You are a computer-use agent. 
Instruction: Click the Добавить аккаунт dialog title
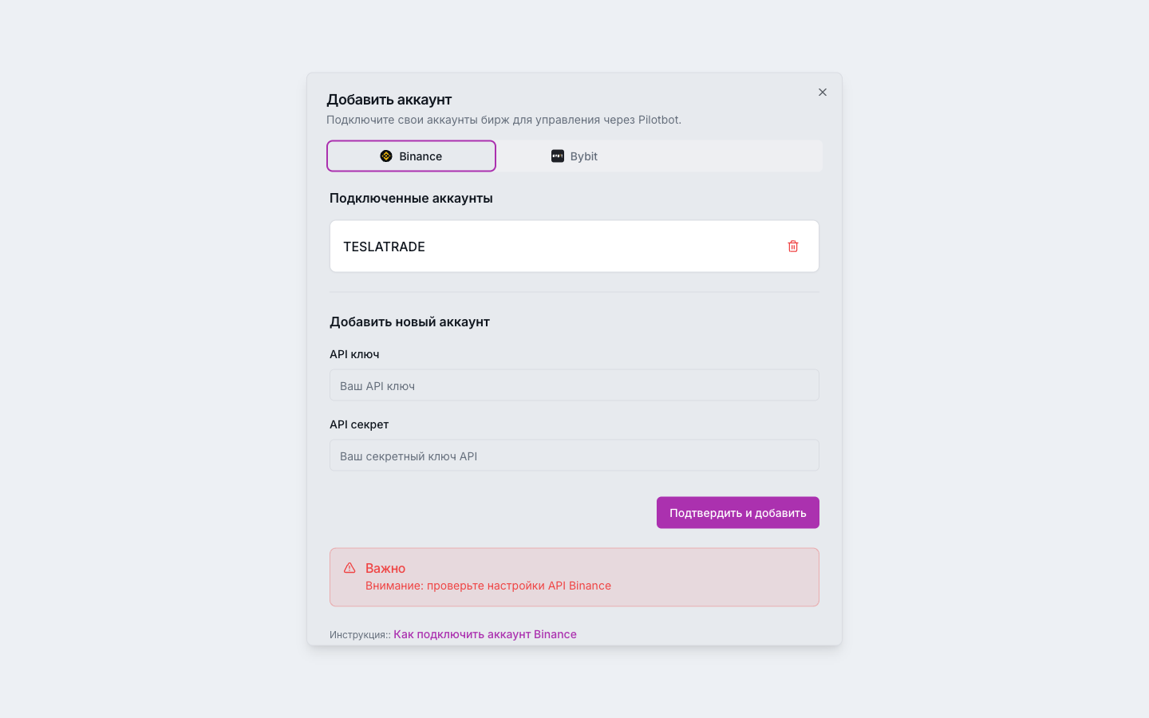coord(389,100)
